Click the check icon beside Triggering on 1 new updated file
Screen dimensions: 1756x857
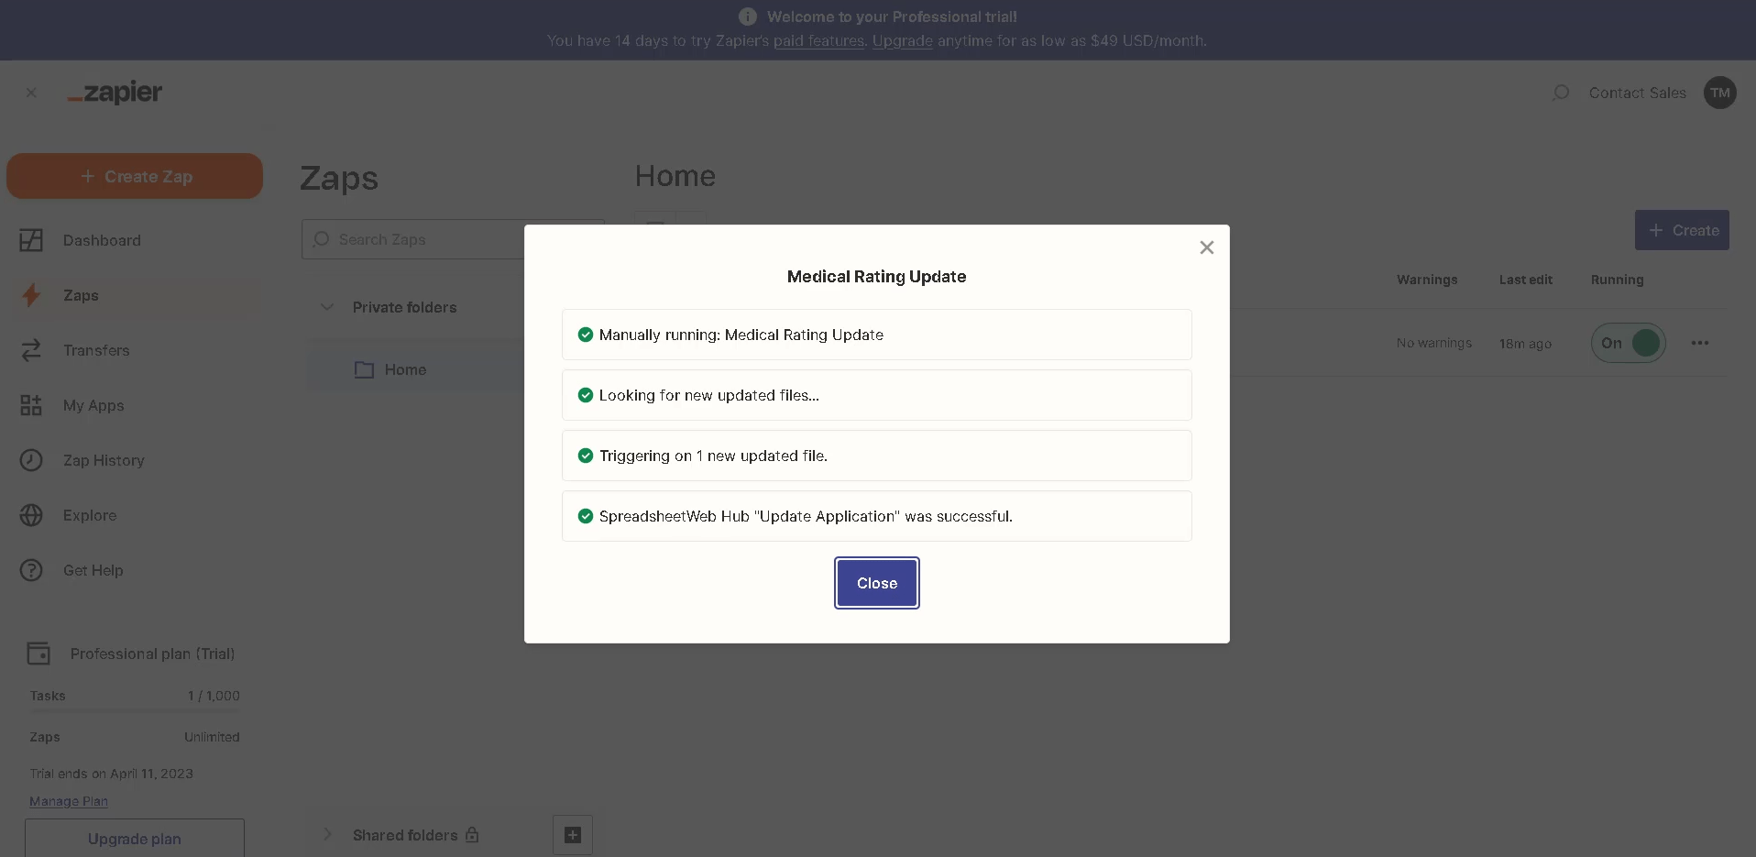pyautogui.click(x=585, y=456)
